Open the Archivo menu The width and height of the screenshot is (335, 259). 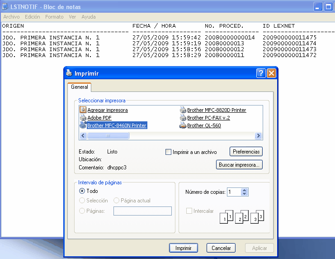point(11,17)
